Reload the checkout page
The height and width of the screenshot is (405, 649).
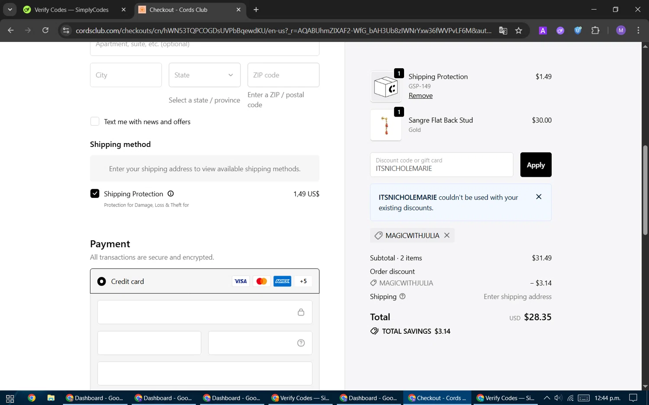tap(45, 30)
